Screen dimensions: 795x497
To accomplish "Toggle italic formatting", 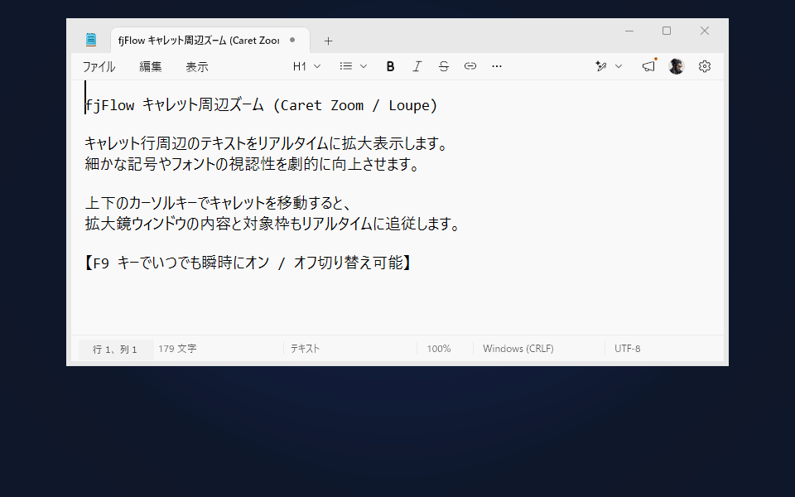I will 417,66.
